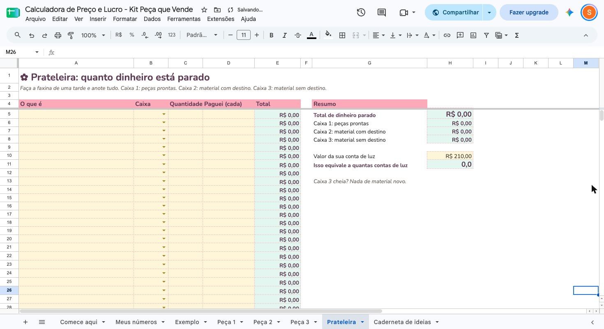Print the spreadsheet with printer icon
This screenshot has width=604, height=329.
(x=58, y=35)
